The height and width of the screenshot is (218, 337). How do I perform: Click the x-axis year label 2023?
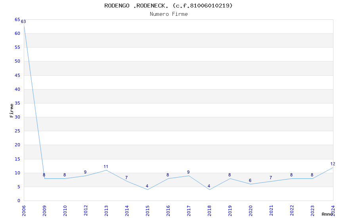pyautogui.click(x=312, y=210)
